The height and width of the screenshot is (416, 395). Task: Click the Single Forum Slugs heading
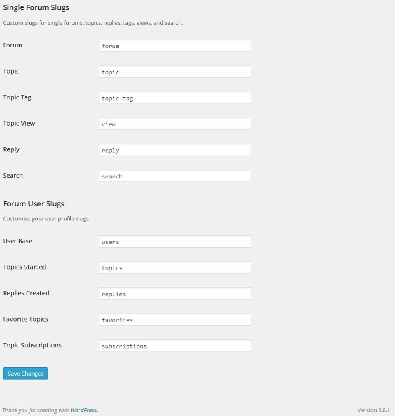[36, 7]
